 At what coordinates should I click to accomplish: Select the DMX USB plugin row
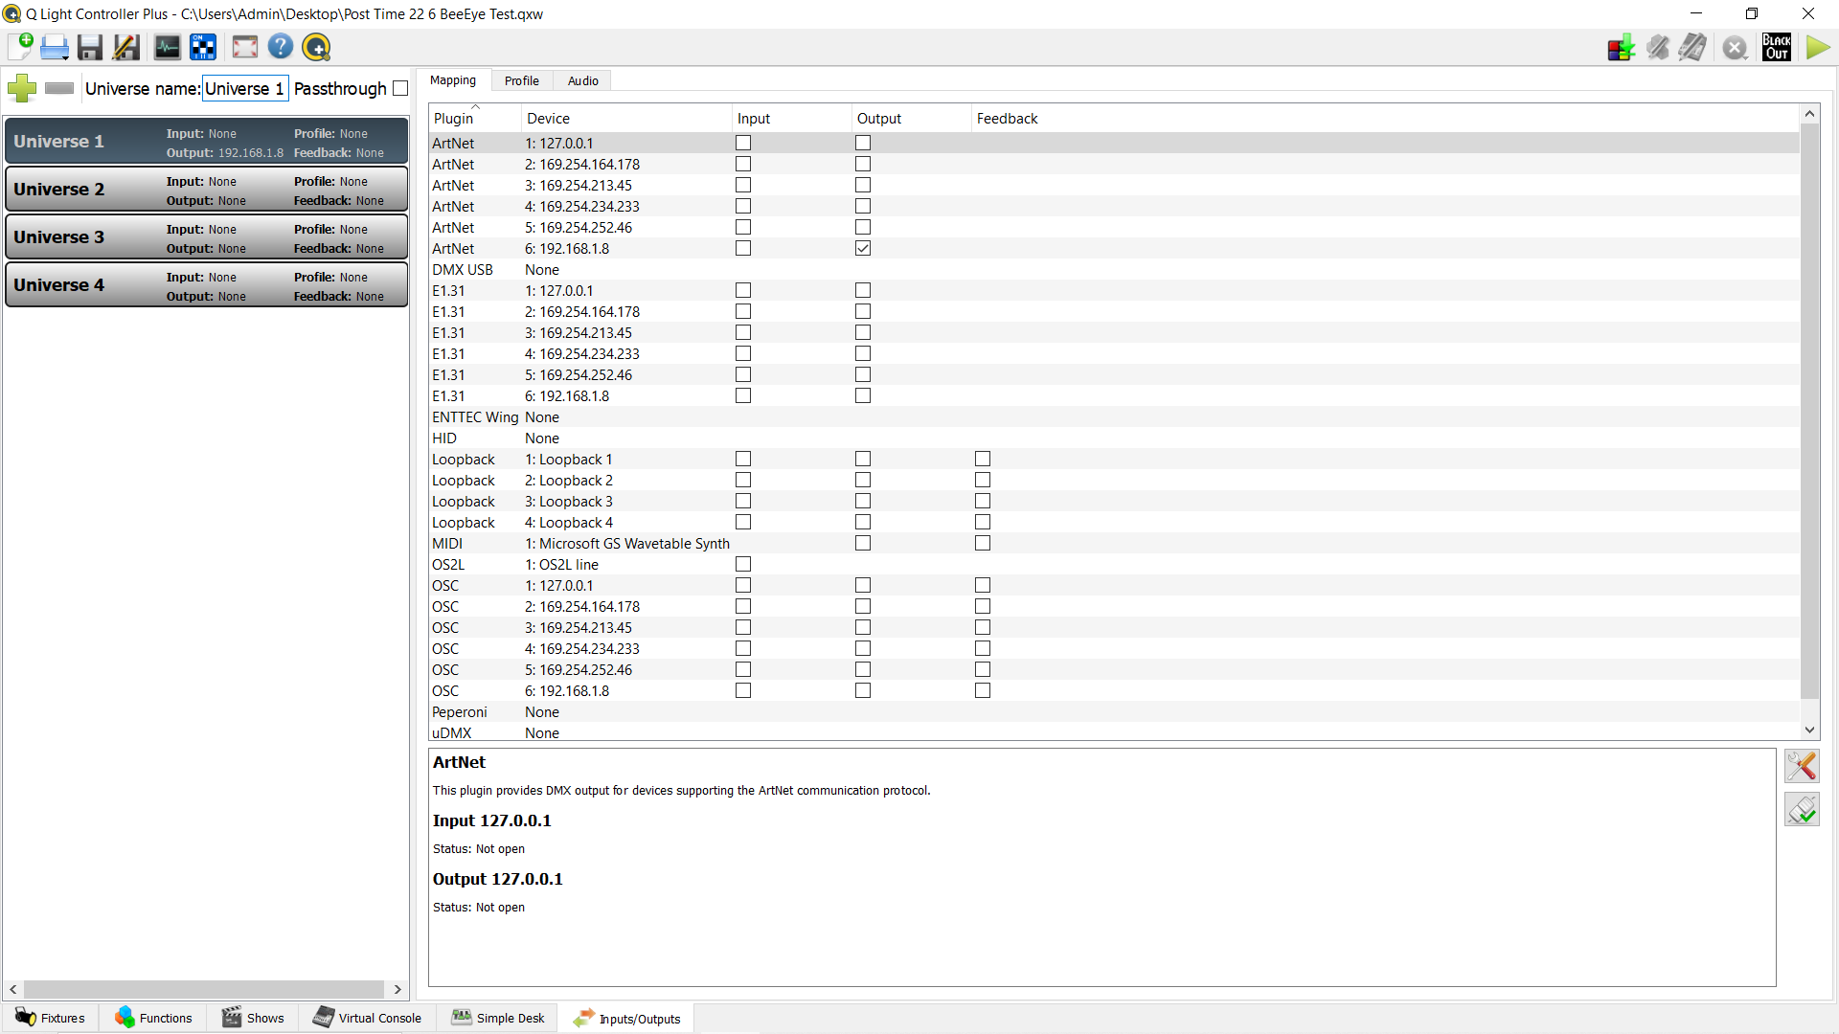(1114, 269)
